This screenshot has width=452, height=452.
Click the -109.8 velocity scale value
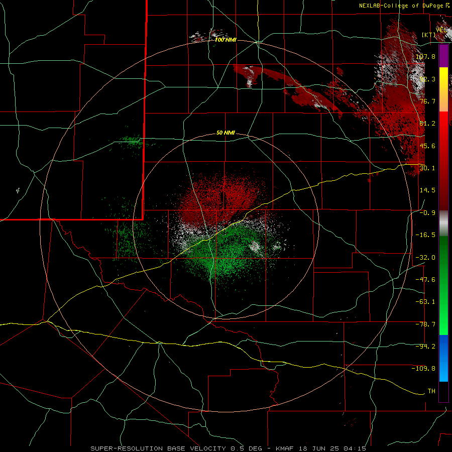pyautogui.click(x=423, y=369)
